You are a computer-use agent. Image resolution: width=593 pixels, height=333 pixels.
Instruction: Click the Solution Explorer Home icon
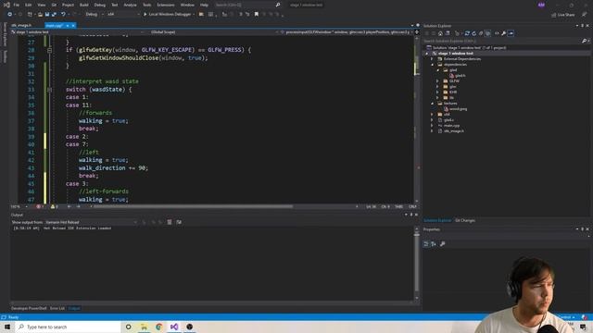[440, 33]
